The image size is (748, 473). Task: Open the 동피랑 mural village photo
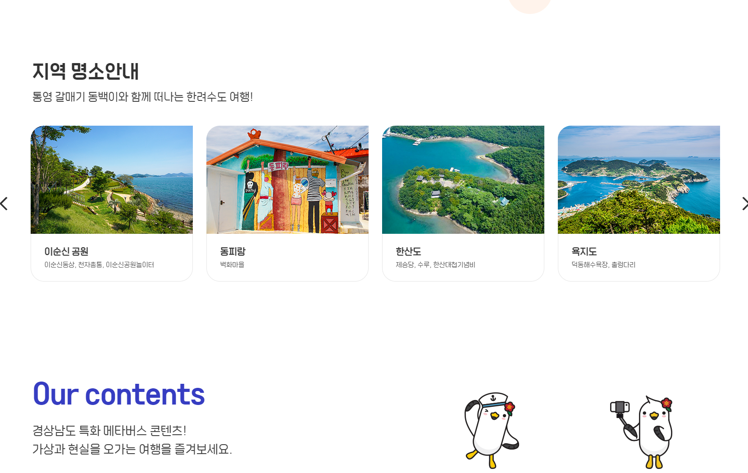(287, 180)
